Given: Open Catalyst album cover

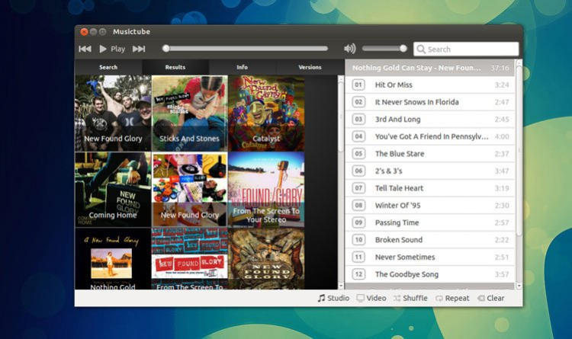Looking at the screenshot, I should point(266,113).
